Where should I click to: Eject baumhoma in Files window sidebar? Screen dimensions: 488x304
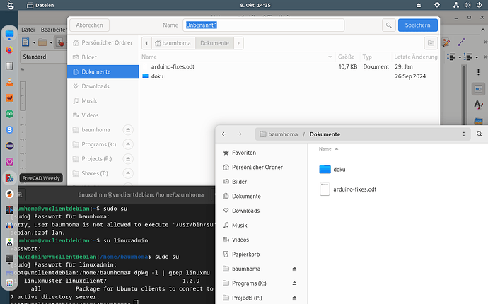click(294, 269)
